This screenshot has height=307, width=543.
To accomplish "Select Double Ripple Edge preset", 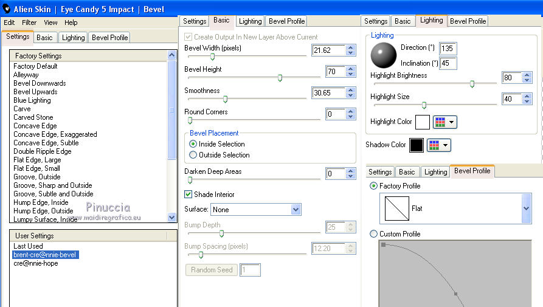I will [x=42, y=151].
